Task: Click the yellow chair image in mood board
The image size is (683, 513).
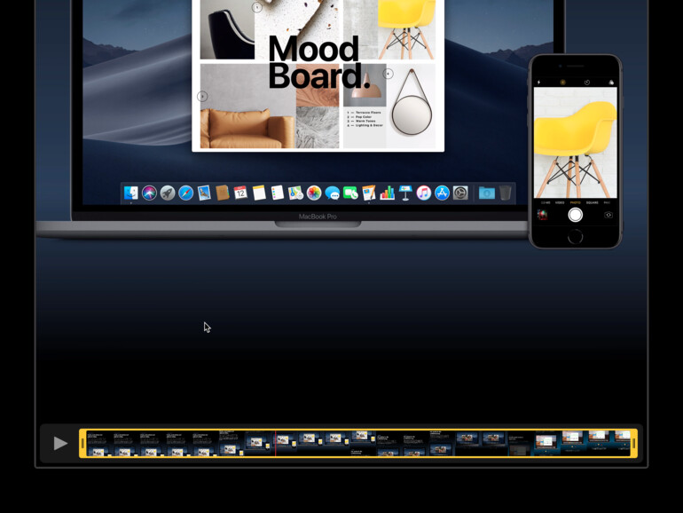Action: click(406, 29)
